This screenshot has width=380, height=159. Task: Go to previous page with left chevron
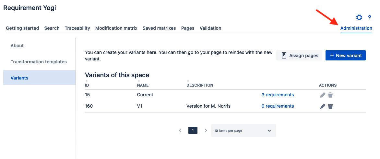pyautogui.click(x=180, y=131)
